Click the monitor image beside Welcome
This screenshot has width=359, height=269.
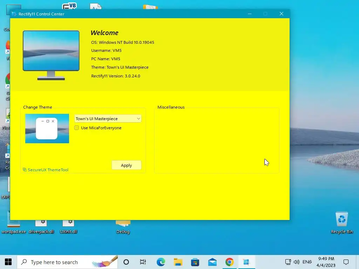pos(51,55)
